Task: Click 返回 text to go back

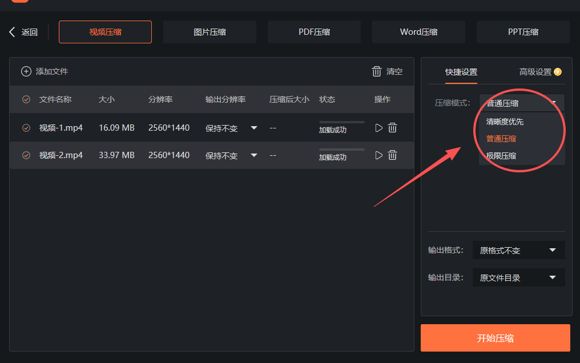Action: [x=30, y=32]
